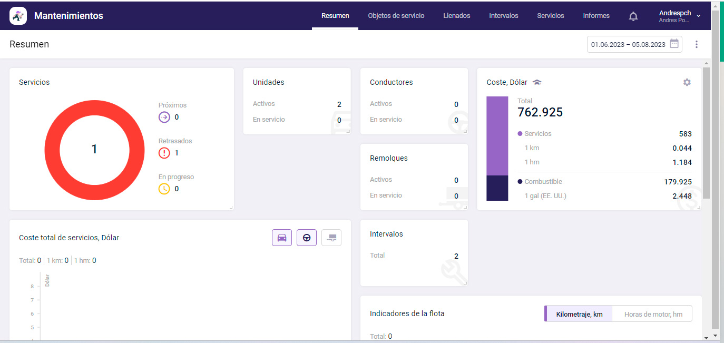Click the Servicios card title

(34, 82)
